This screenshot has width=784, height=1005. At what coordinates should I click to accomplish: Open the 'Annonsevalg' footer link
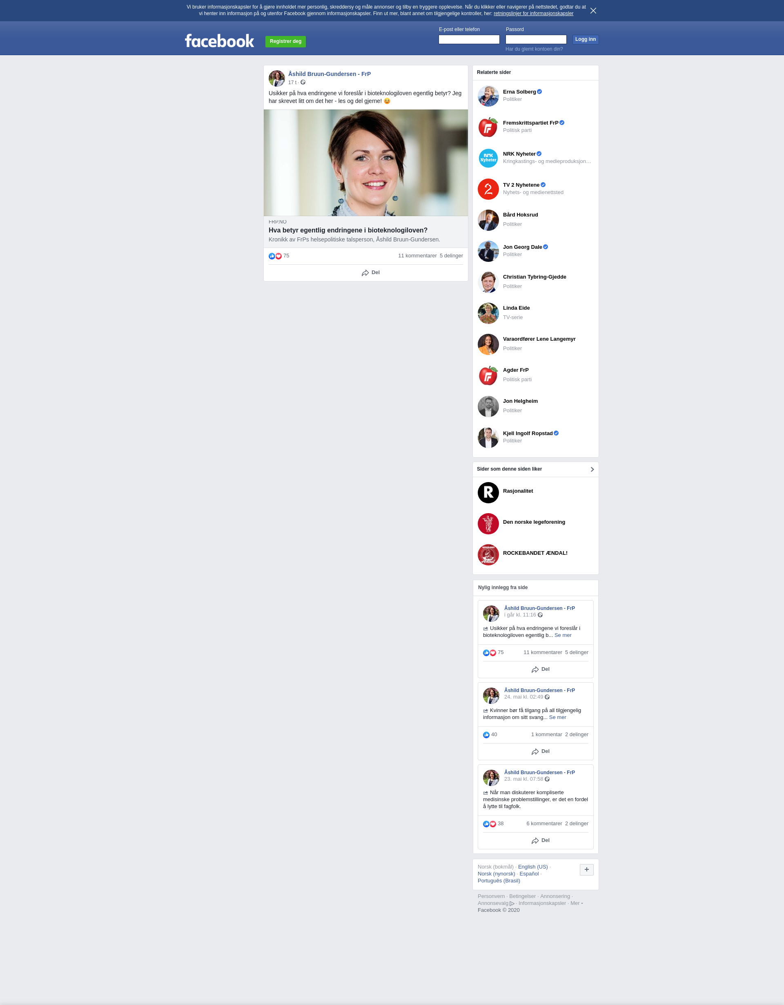[496, 903]
